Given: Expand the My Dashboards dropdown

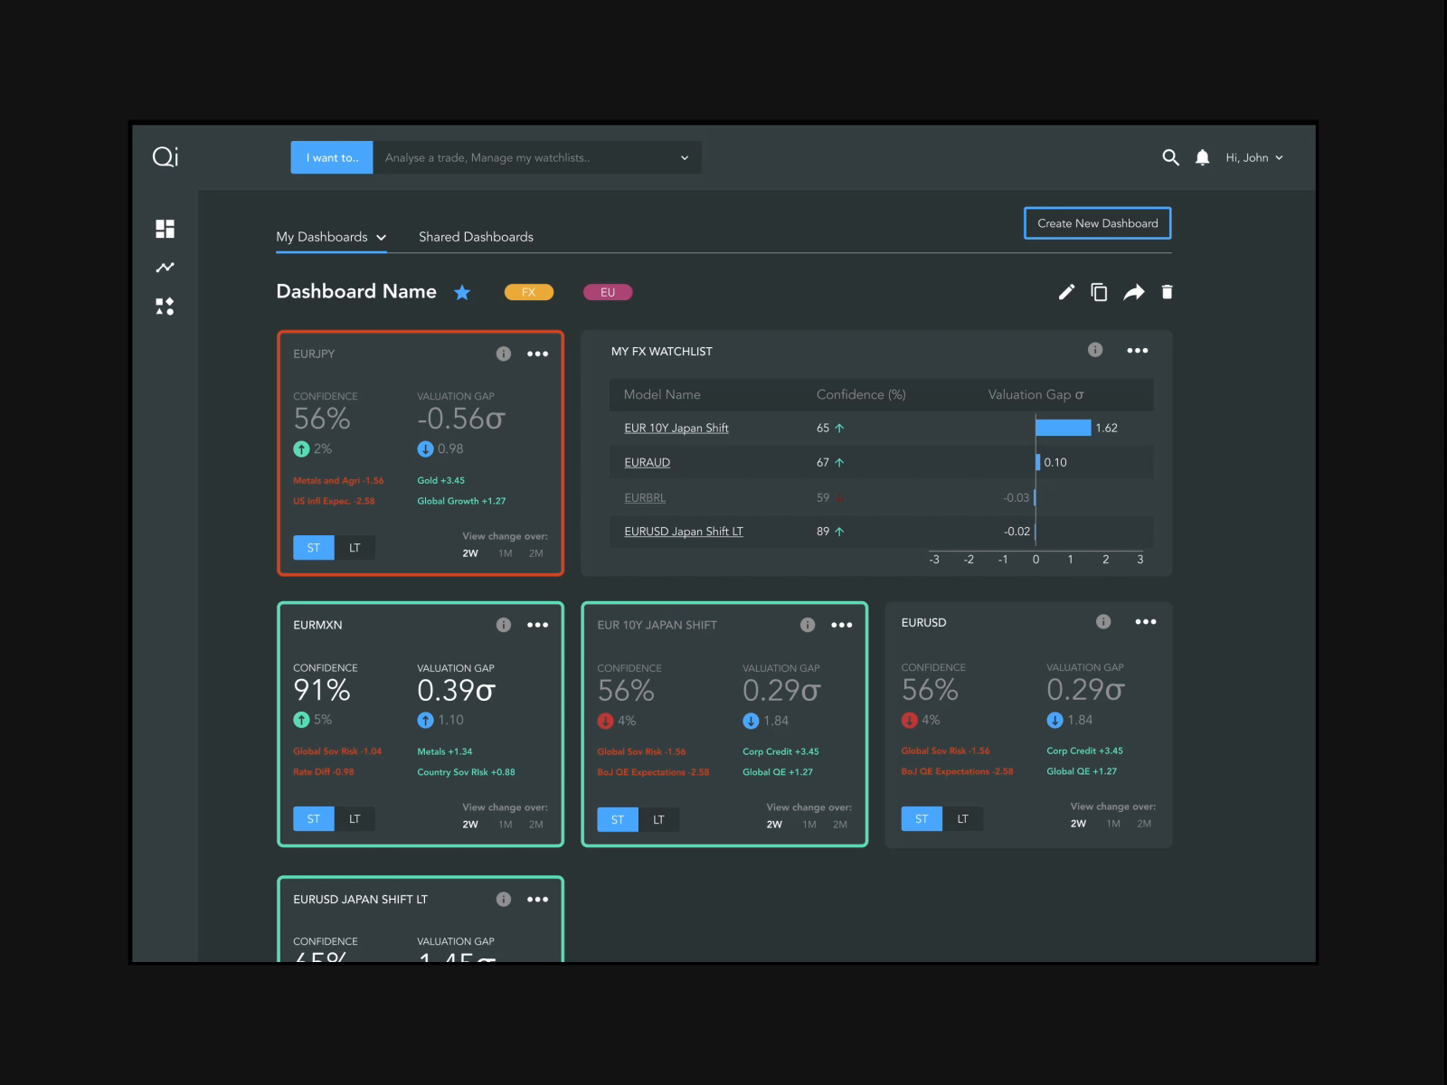Looking at the screenshot, I should point(381,237).
